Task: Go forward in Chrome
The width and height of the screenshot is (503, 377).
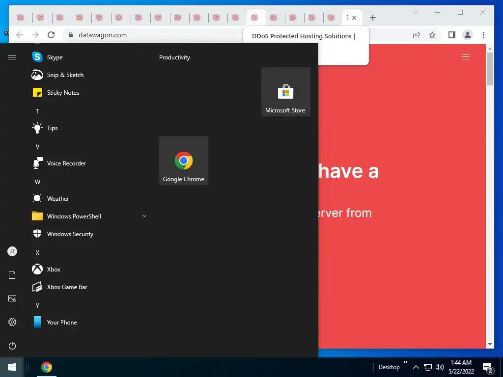Action: 35,35
